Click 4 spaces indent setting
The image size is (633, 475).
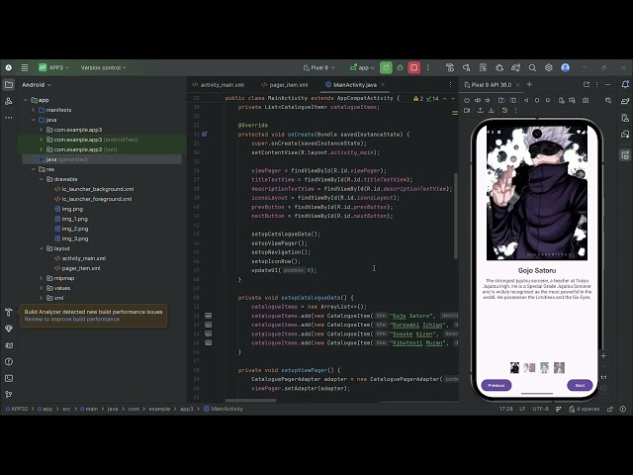585,409
